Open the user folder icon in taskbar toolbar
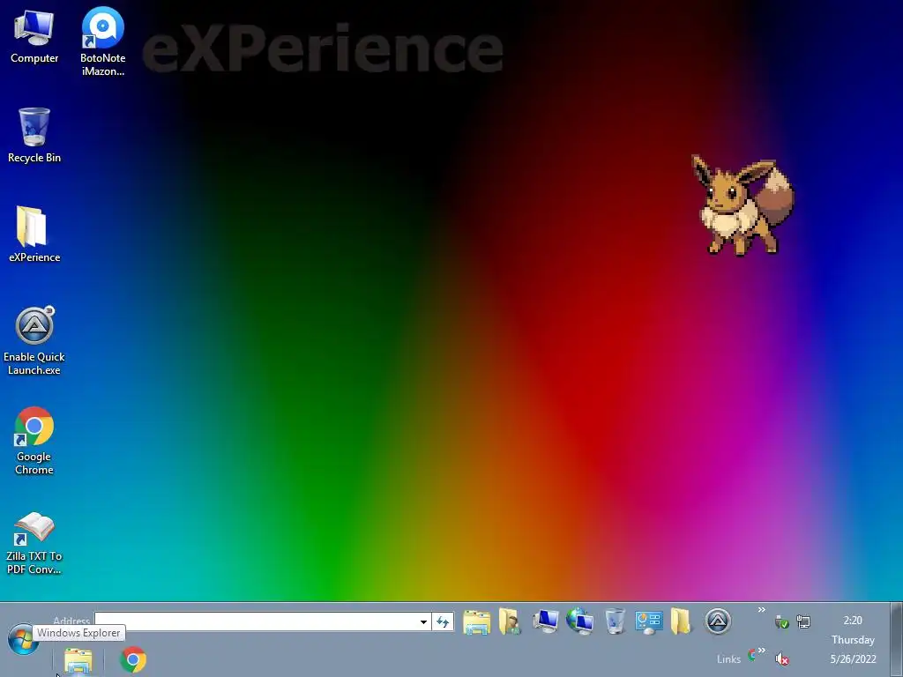This screenshot has width=903, height=677. coord(511,621)
